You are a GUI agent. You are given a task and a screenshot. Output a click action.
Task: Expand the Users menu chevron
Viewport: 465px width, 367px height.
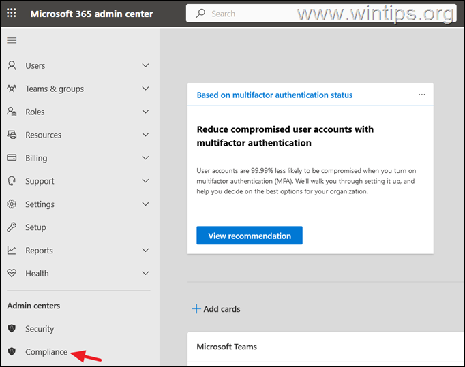point(145,65)
